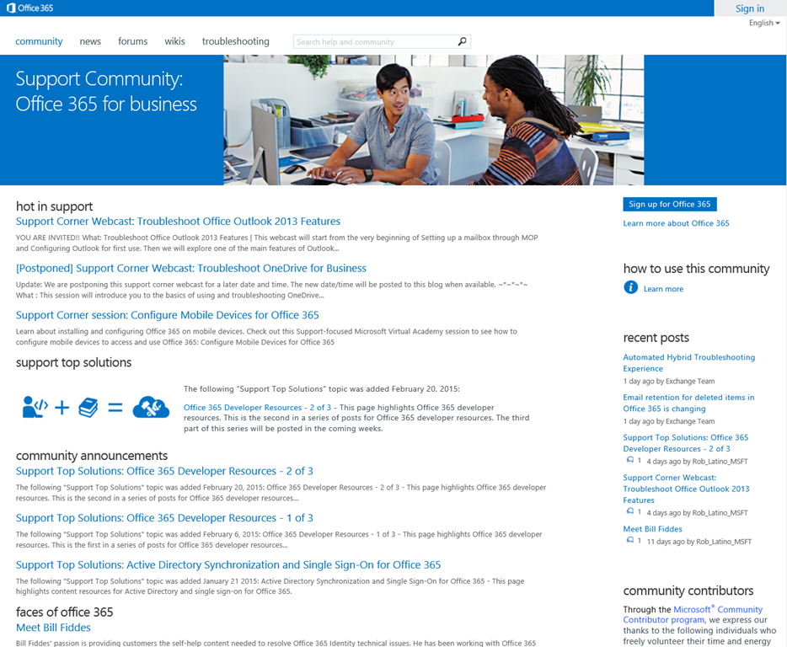Click the Office 365 logo icon

(11, 8)
